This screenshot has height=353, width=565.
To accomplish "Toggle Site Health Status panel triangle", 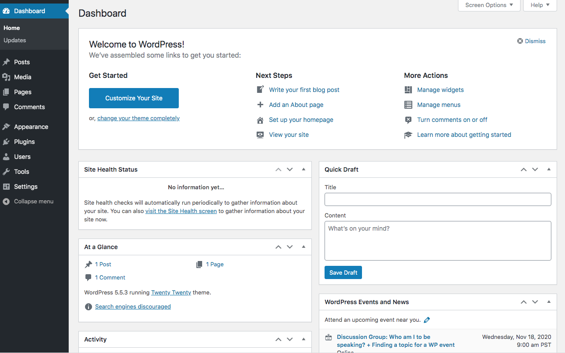I will coord(303,169).
